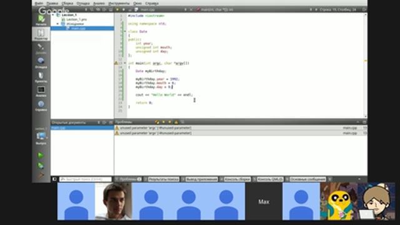Viewport: 400px width, 225px height.
Task: Open the Окно menu
Action: point(137,3)
